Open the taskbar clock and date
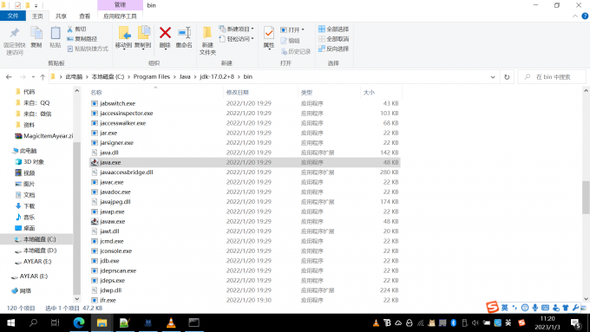 [x=547, y=322]
